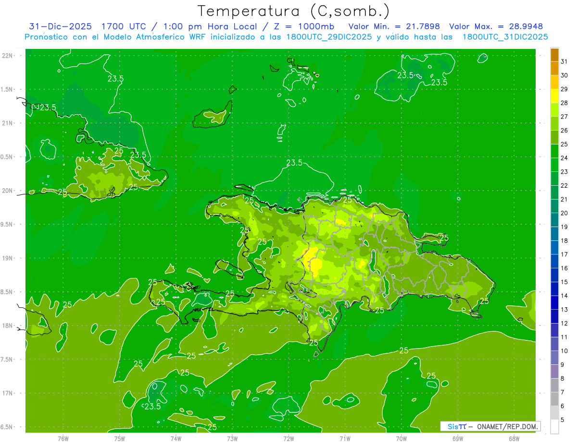Click the purple legend swatch between 9 and 10

click(x=554, y=358)
